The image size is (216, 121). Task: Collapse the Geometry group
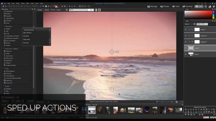click(x=4, y=27)
